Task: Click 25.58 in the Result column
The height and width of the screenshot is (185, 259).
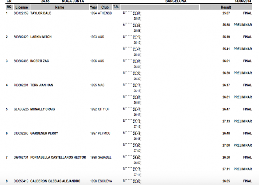Action: coord(226,25)
